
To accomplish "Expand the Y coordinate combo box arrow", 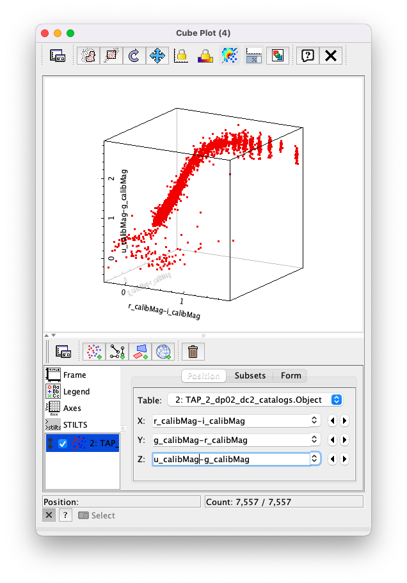I will (315, 440).
